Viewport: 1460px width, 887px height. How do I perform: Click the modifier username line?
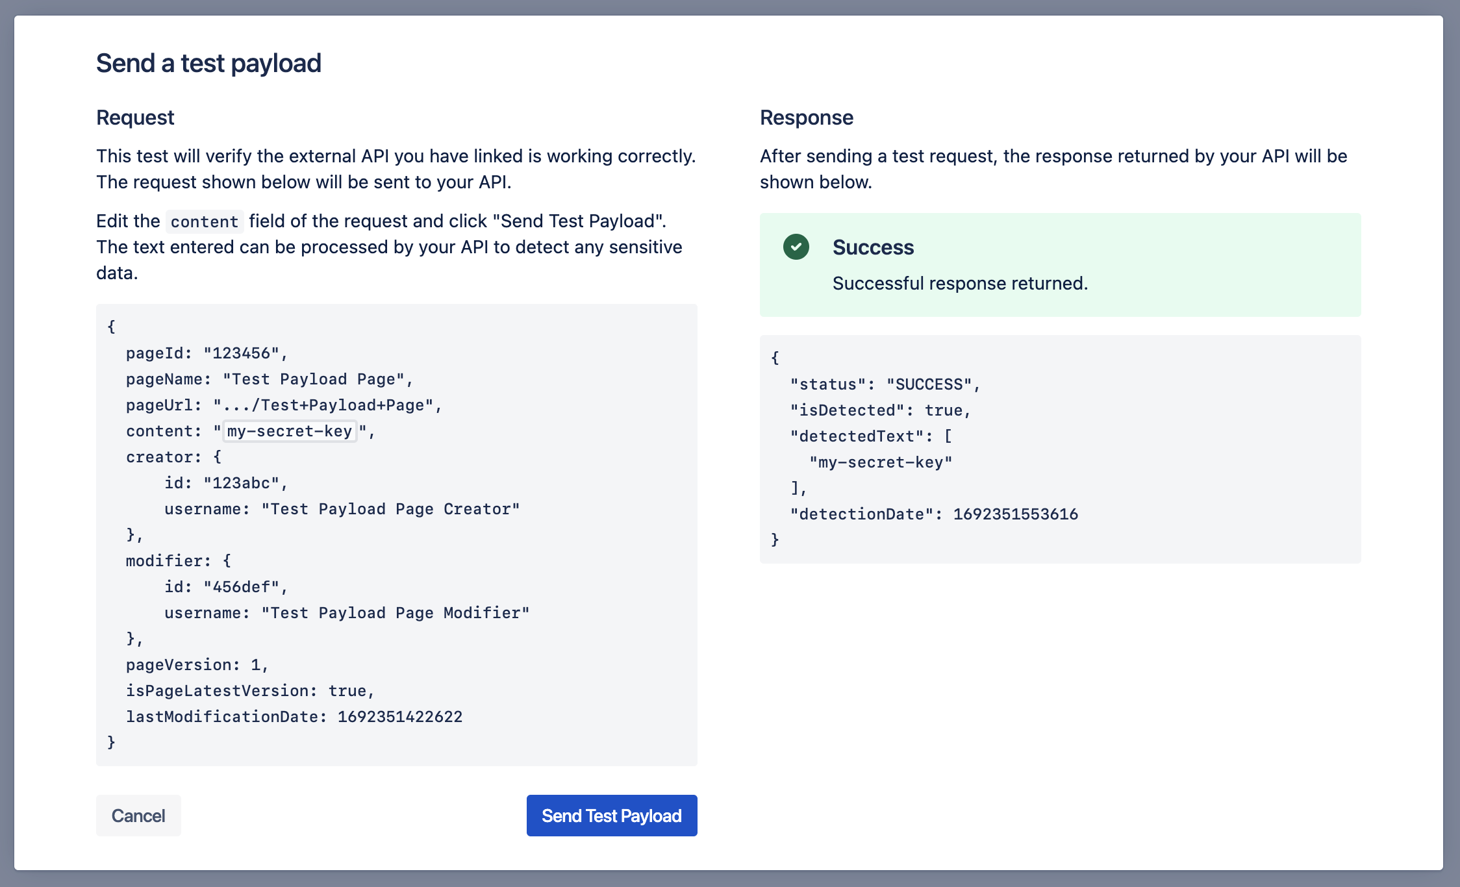point(347,613)
